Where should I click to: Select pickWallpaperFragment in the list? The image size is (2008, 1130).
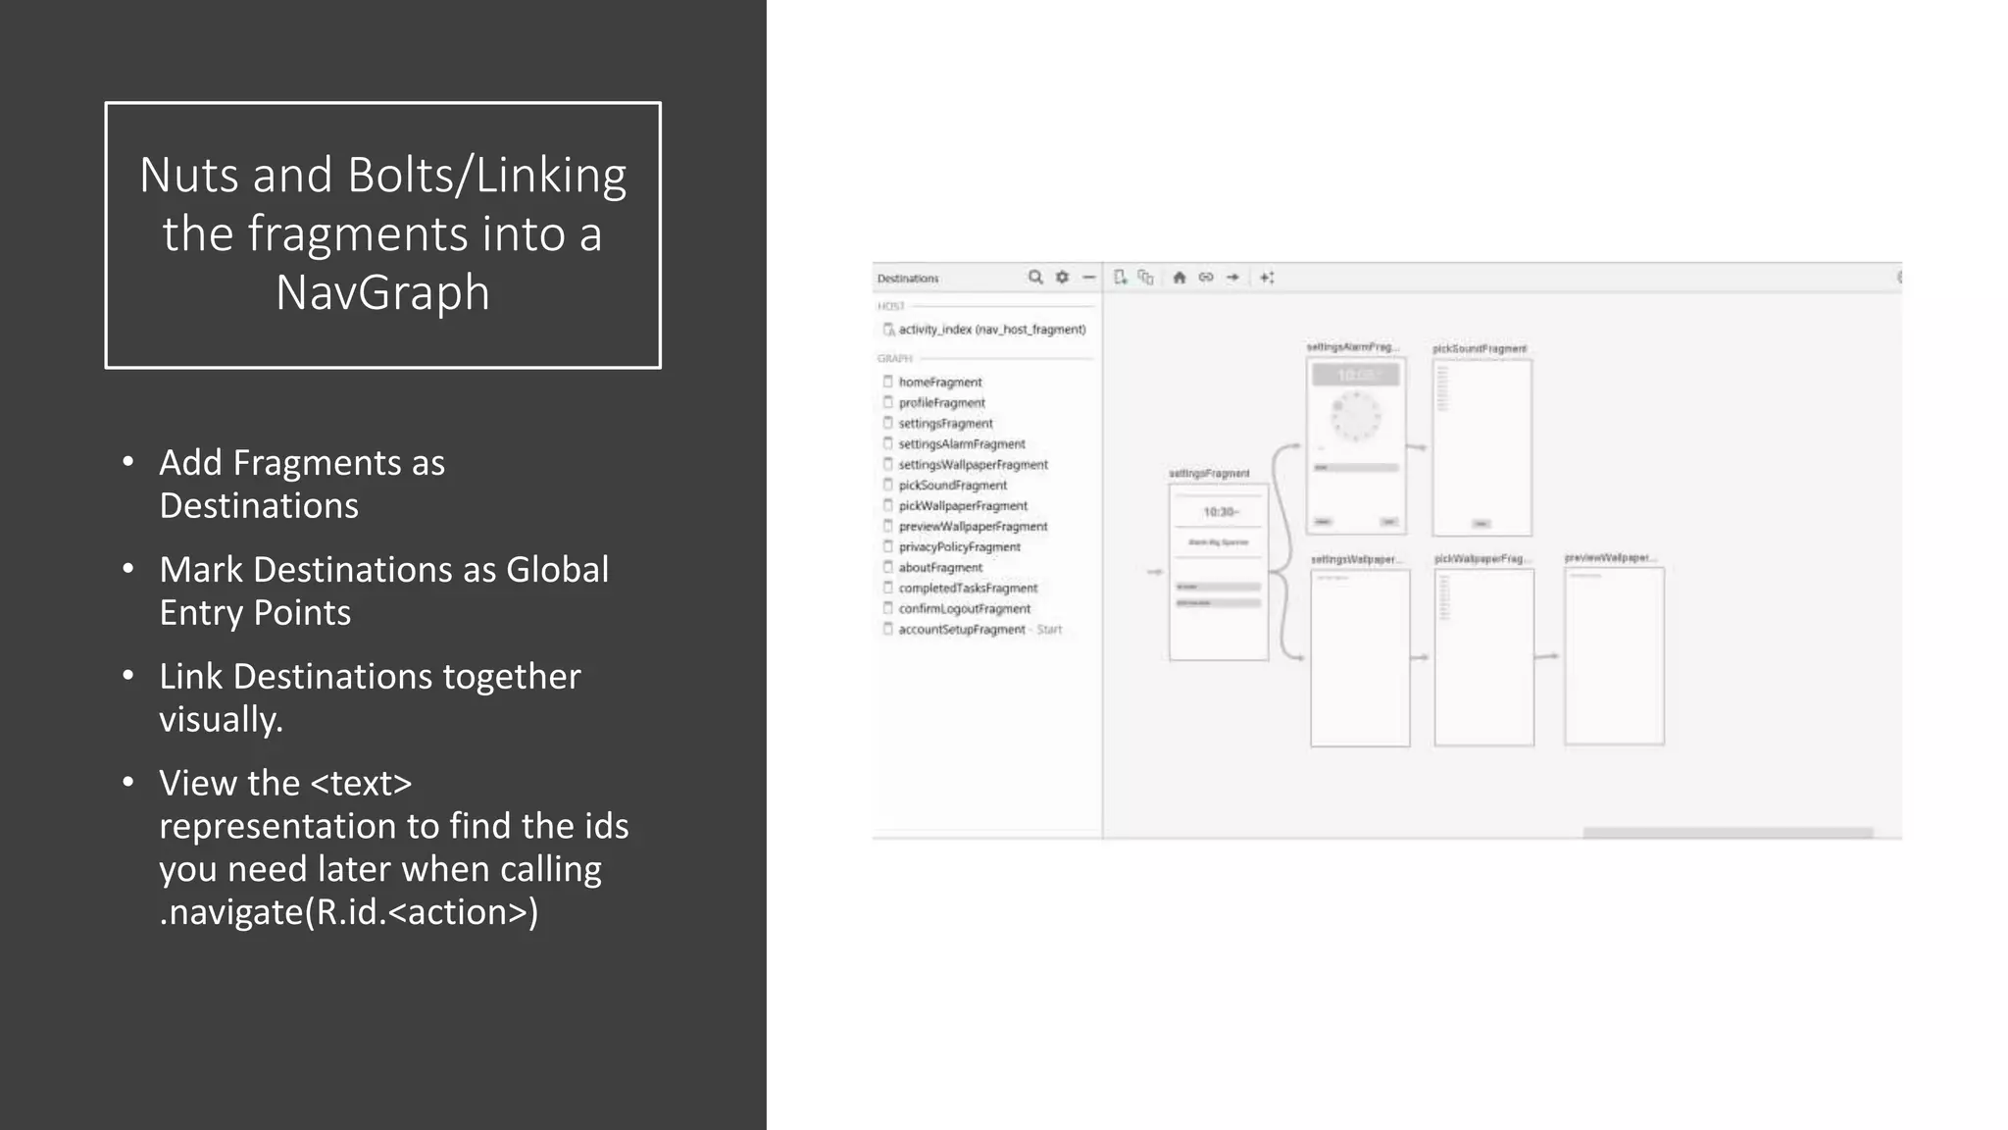[962, 506]
